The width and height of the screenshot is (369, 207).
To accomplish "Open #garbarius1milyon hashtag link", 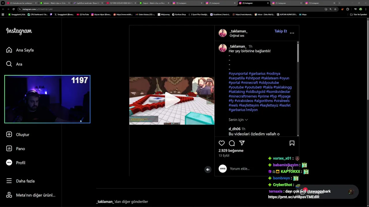I will pos(243,110).
